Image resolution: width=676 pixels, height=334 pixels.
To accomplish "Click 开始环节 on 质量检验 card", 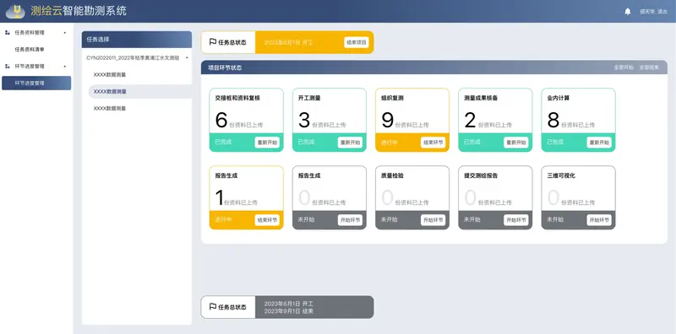I will click(x=433, y=220).
